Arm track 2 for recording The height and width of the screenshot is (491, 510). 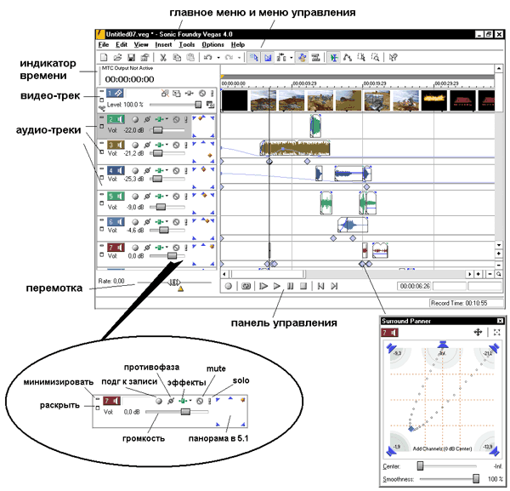(136, 119)
